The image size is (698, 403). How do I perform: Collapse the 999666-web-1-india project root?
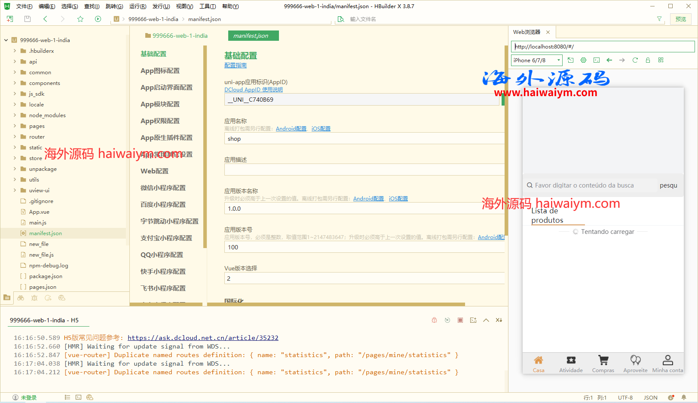click(x=6, y=39)
